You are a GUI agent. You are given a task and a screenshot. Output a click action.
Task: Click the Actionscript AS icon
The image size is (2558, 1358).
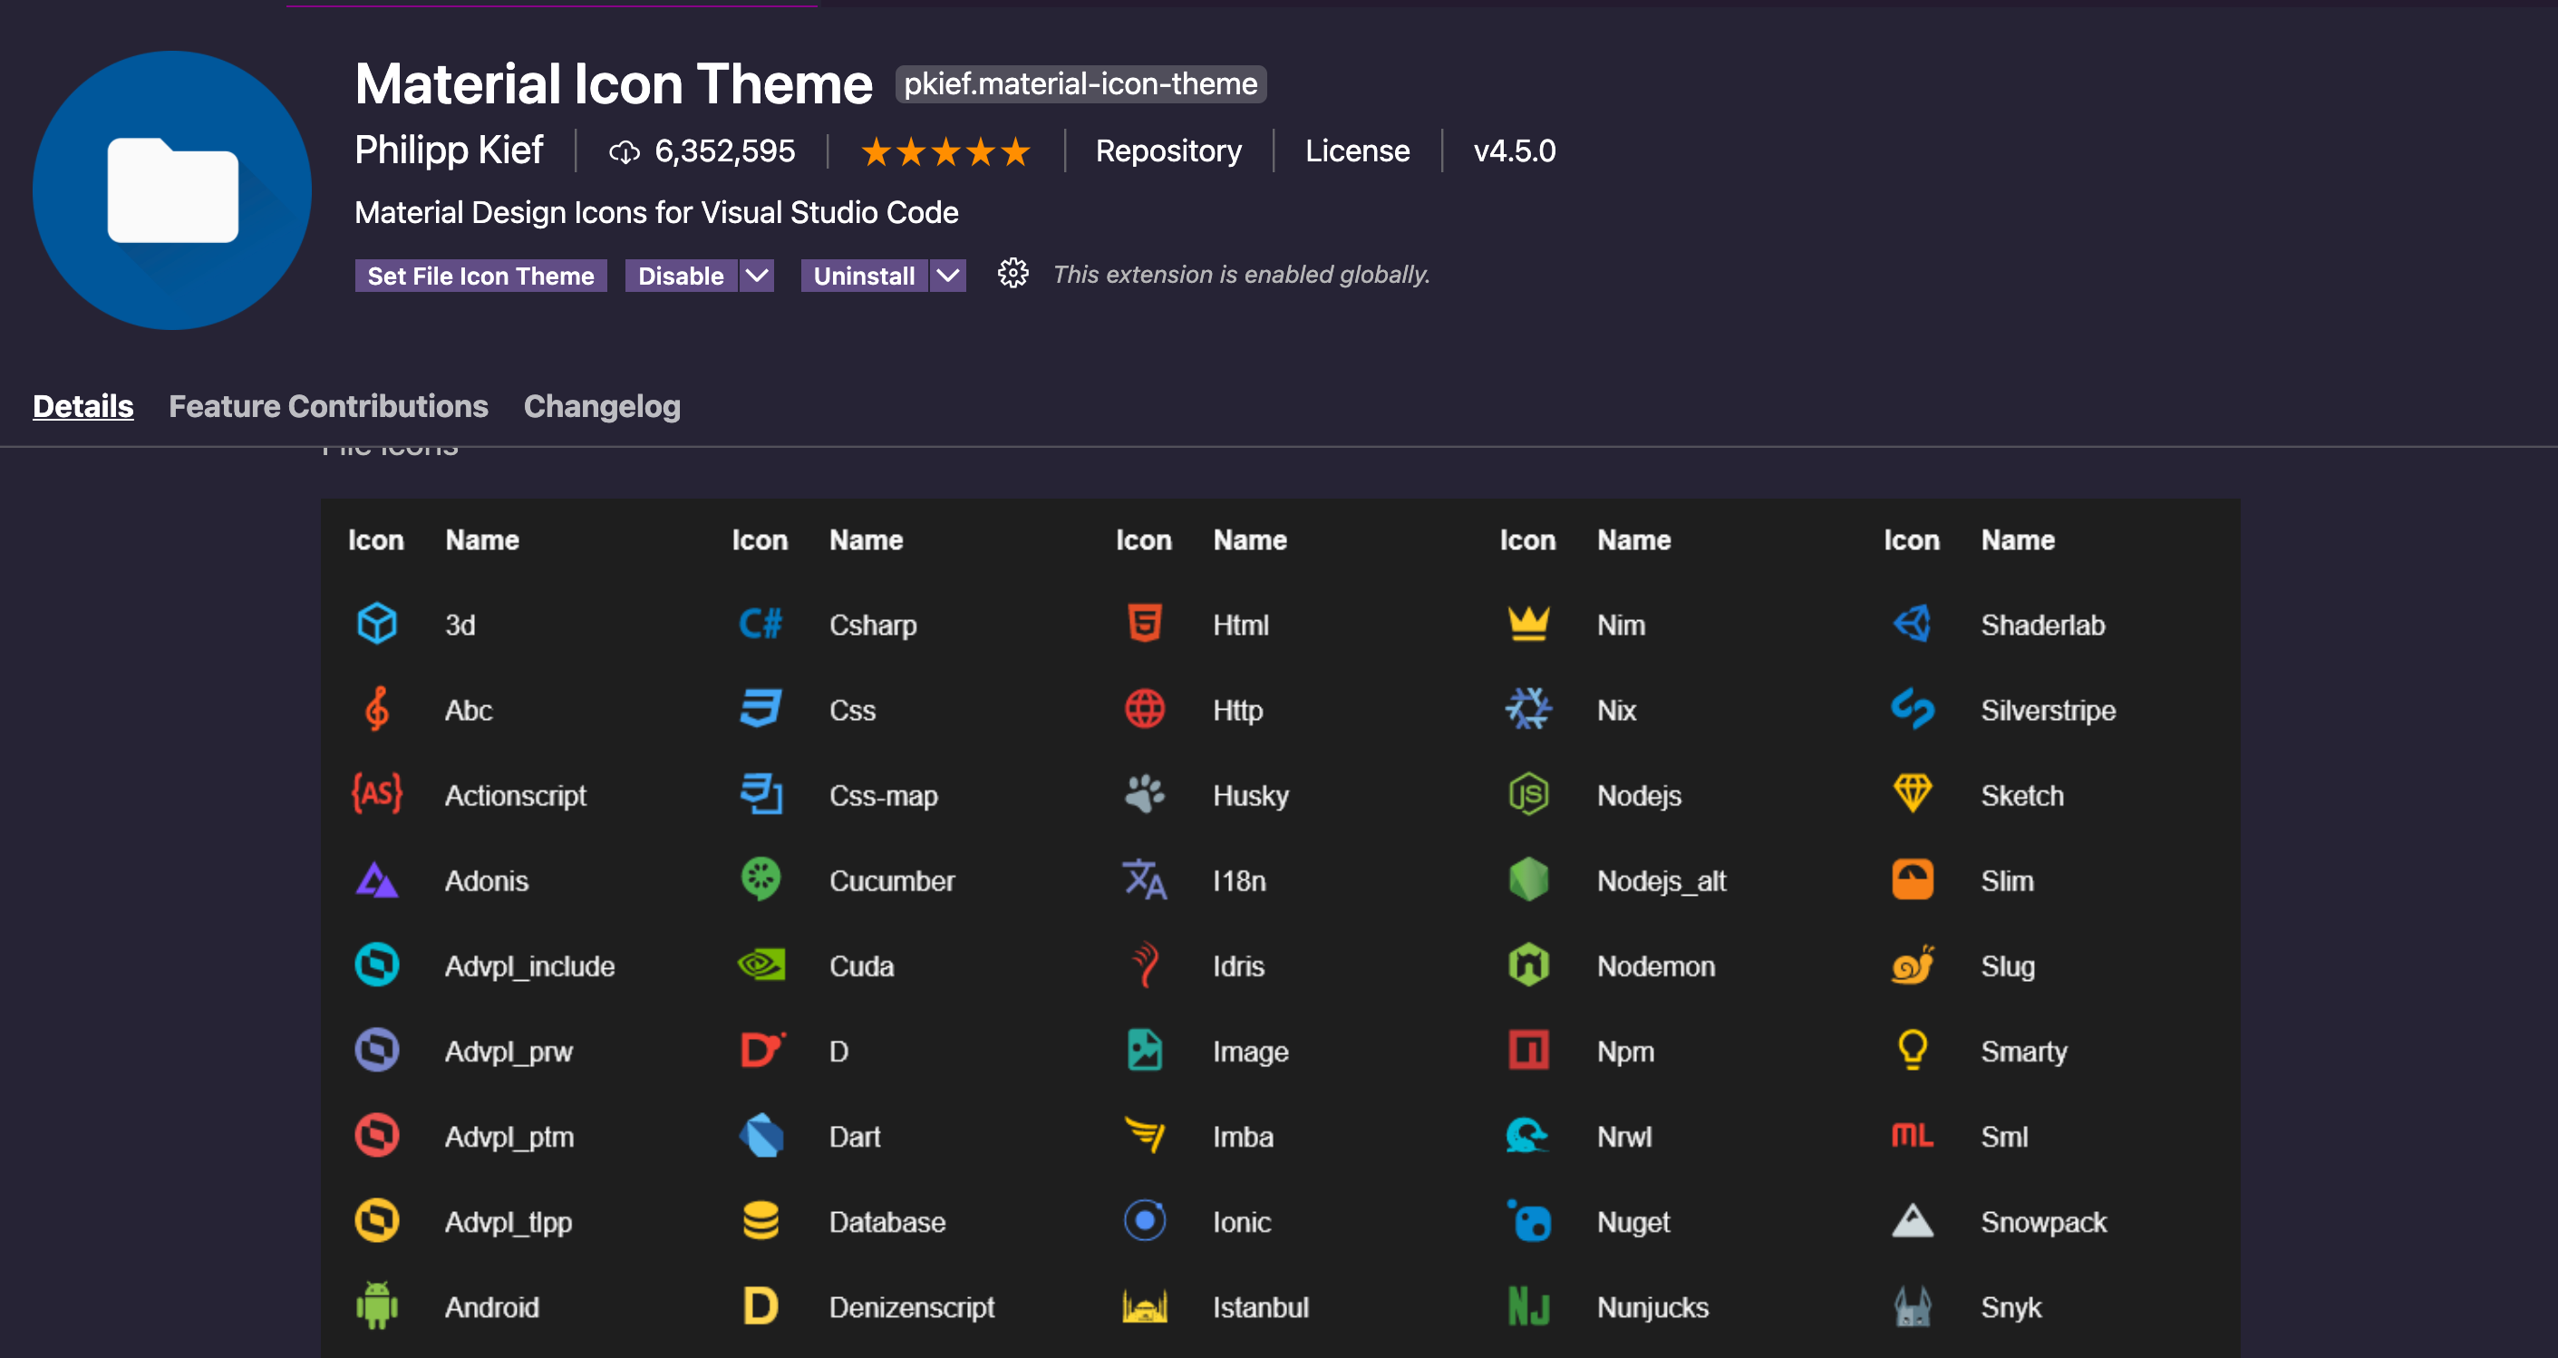376,795
